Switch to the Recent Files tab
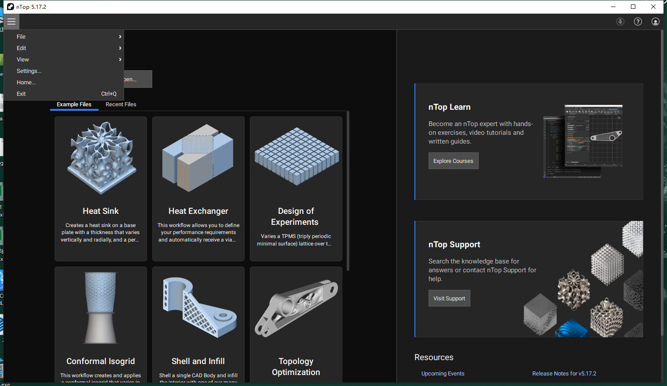667x386 pixels. (121, 105)
